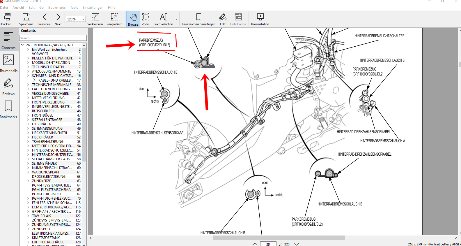Switch sidebar to Thumbnails panel
461x246 pixels.
click(8, 63)
